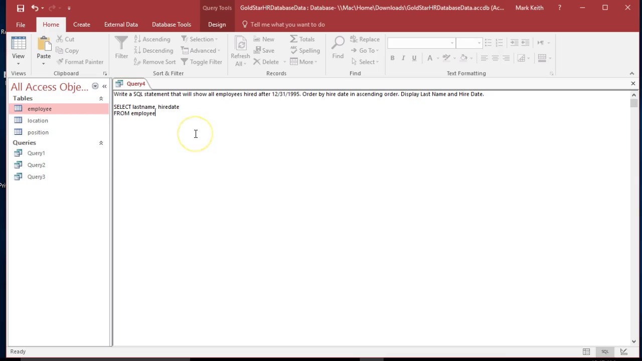Viewport: 642px width, 361px height.
Task: Sort Ascending in Sort & Filter
Action: [x=152, y=39]
